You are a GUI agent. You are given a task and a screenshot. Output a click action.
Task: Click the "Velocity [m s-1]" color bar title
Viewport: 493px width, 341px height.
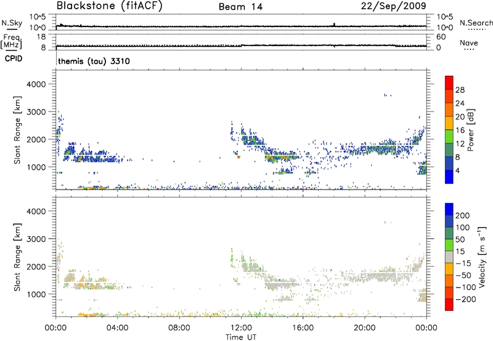pyautogui.click(x=481, y=257)
